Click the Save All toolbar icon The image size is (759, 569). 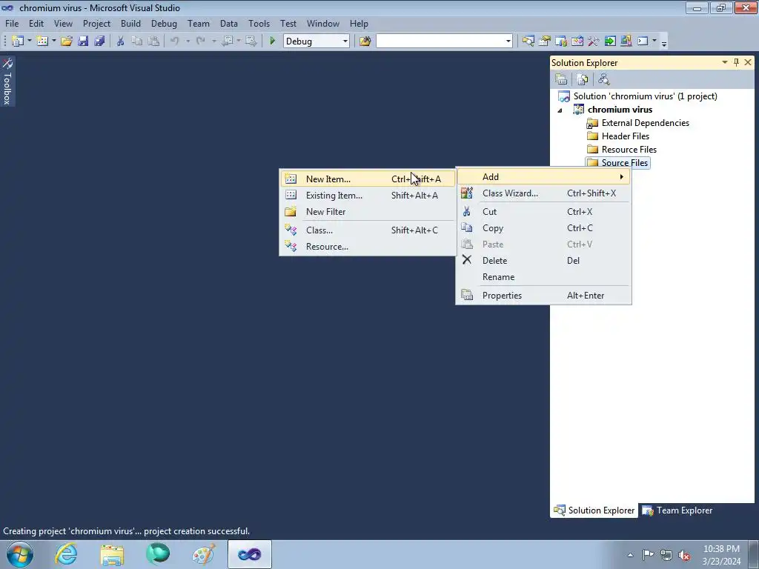click(100, 41)
